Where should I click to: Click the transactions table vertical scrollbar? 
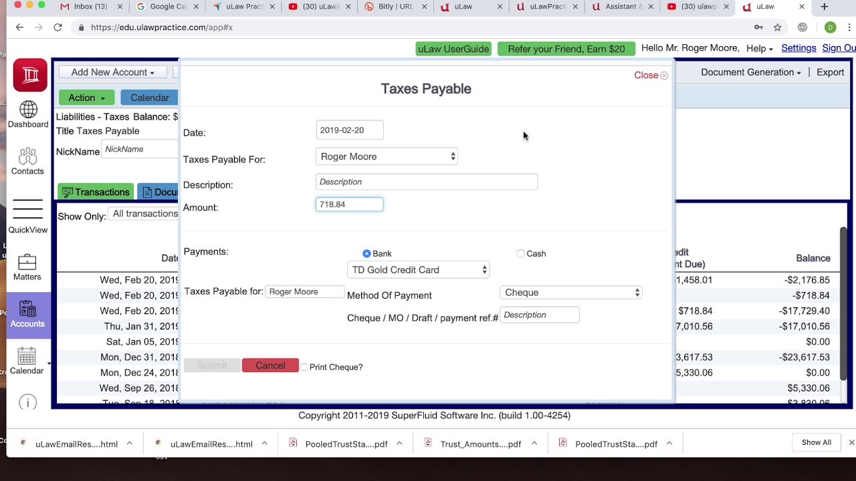pyautogui.click(x=844, y=304)
